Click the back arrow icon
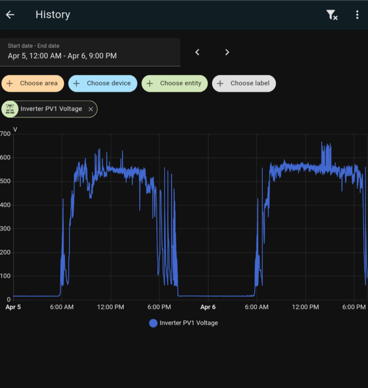The width and height of the screenshot is (368, 388). point(10,14)
